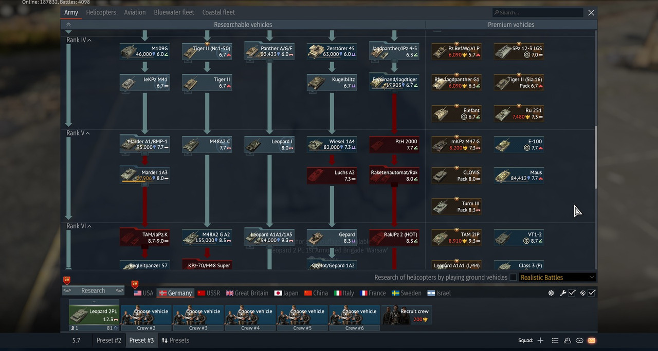Select the premium Elefant vehicle
The image size is (658, 351).
(x=456, y=113)
